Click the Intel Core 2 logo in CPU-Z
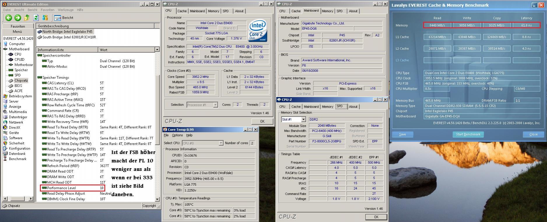The height and width of the screenshot is (222, 547). (x=258, y=31)
